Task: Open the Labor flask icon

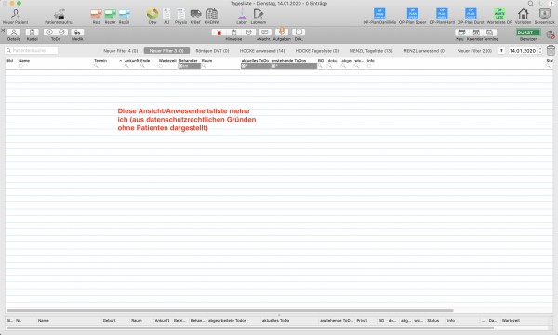Action: point(242,14)
